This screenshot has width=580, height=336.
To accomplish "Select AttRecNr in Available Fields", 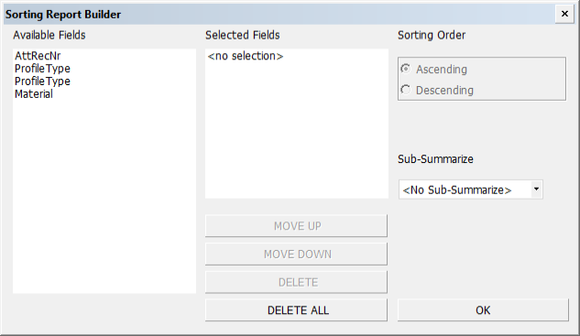I will click(x=38, y=56).
